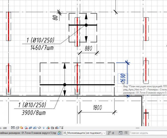Click the 30_Молниезащита workset combo box

pyautogui.click(x=84, y=133)
